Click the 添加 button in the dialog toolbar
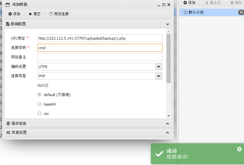 click(15, 14)
